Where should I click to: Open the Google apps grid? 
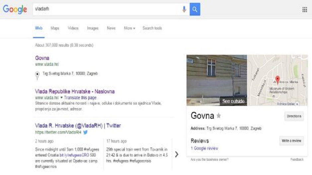tap(304, 10)
